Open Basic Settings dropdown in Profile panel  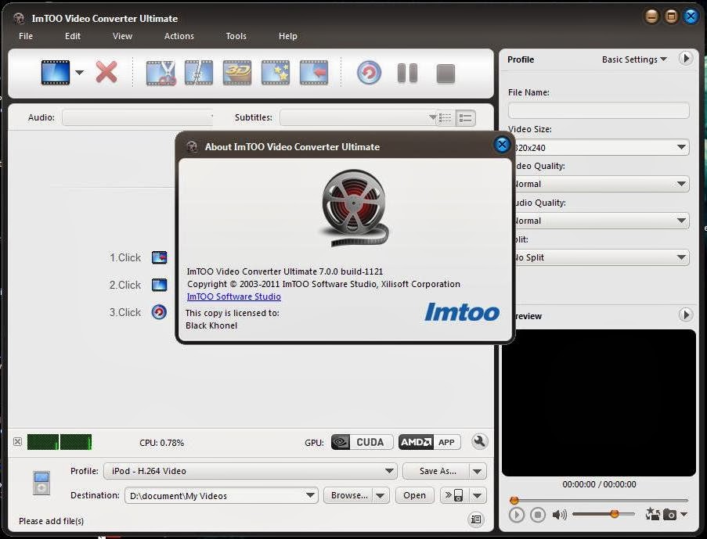click(634, 59)
